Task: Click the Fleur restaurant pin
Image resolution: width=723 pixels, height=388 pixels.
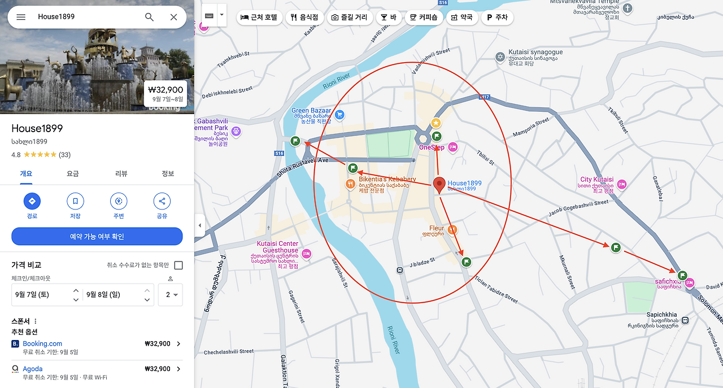Action: tap(452, 230)
